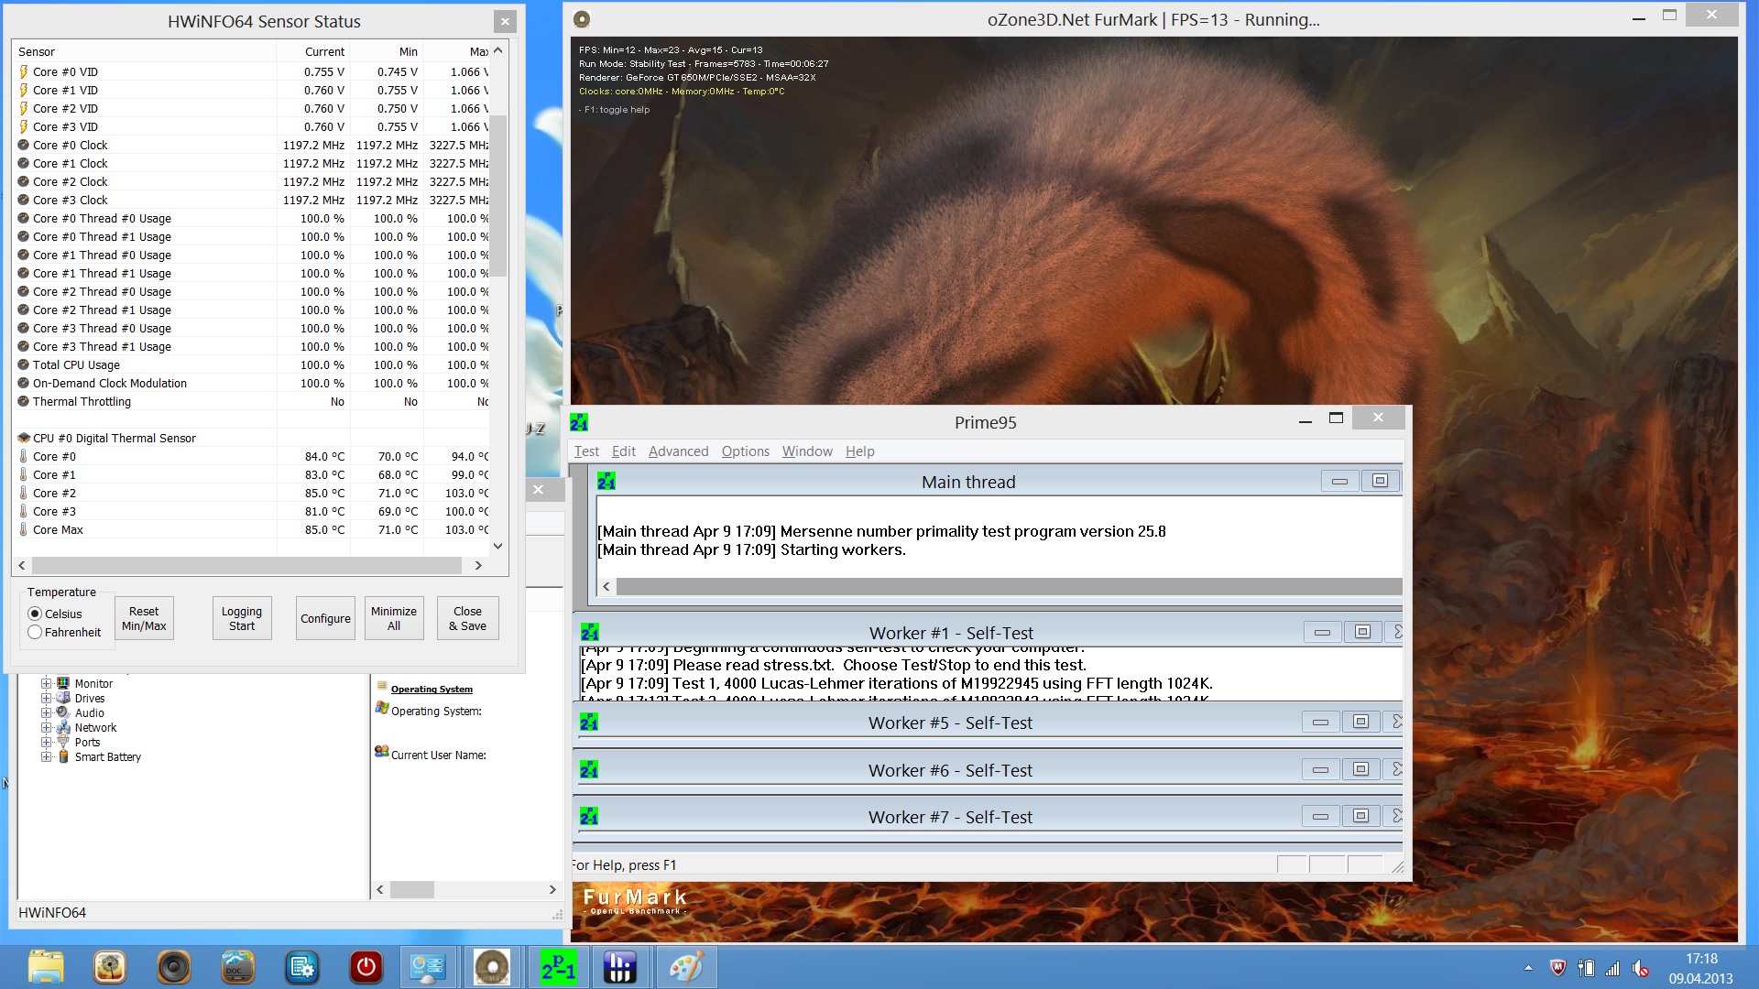Click the Configure button in HWiNFO64
1759x989 pixels.
(x=325, y=618)
